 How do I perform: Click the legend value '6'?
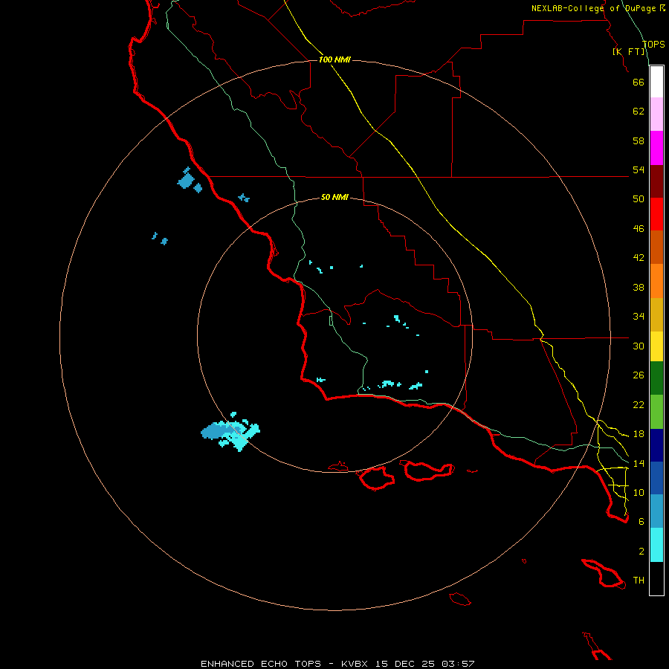[x=641, y=522]
